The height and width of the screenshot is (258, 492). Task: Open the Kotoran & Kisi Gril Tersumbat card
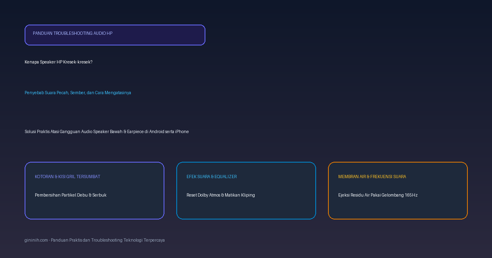(x=94, y=190)
